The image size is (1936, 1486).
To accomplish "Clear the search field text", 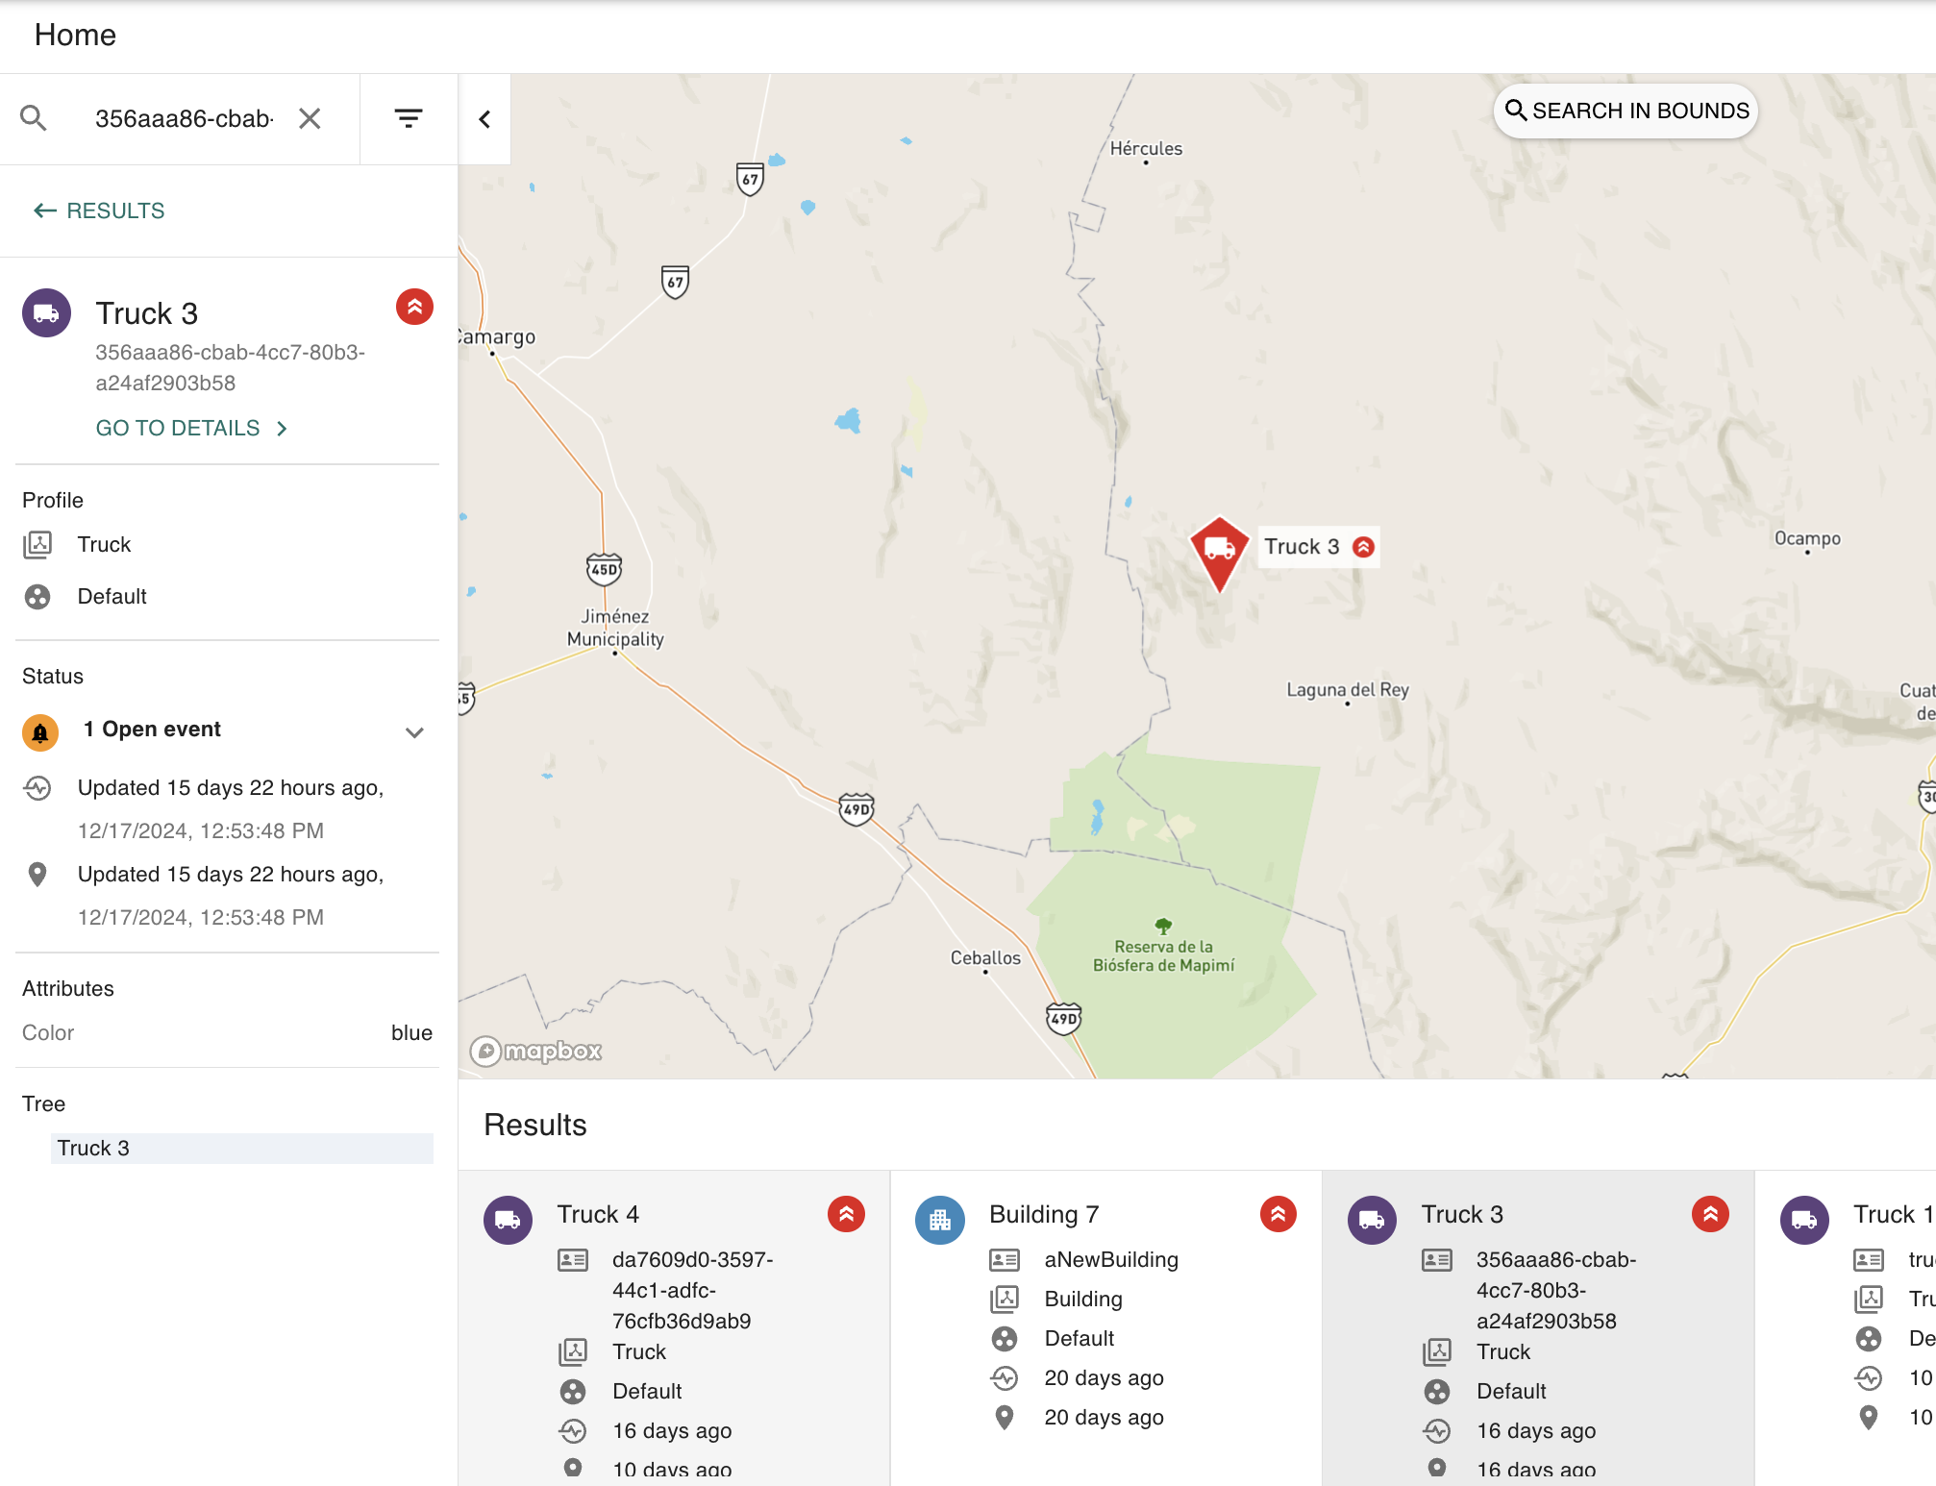I will tap(310, 118).
